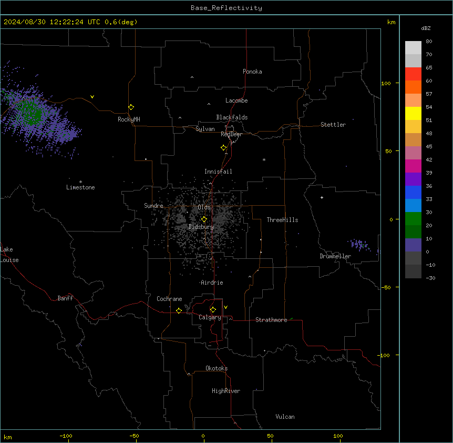Click the Cochrane city label
The width and height of the screenshot is (453, 443).
[x=169, y=299]
